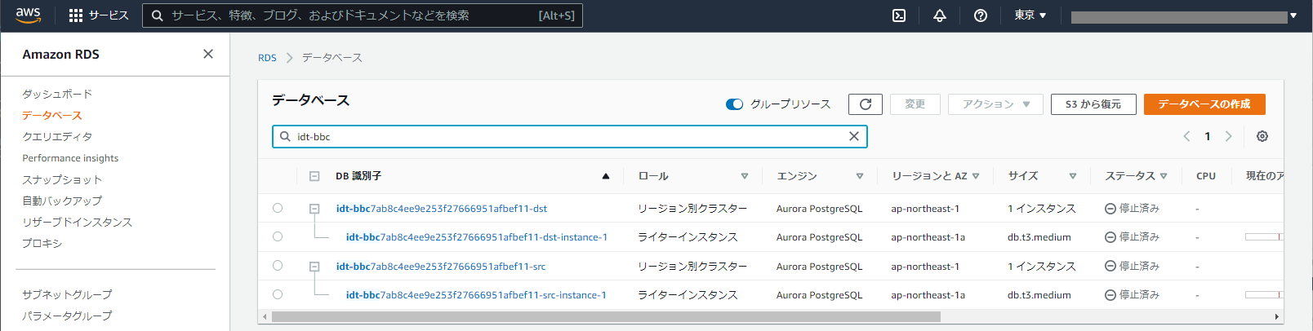Screen dimensions: 1313x331
Task: Open Performance insights in sidebar
Action: 70,158
